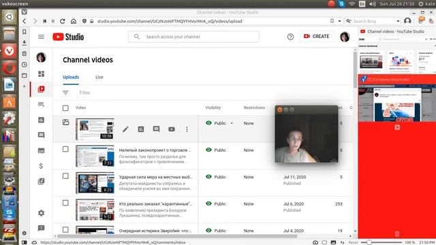Open the bookmark dropdown arrow in address bar
Image resolution: width=436 pixels, height=245 pixels.
tap(339, 21)
